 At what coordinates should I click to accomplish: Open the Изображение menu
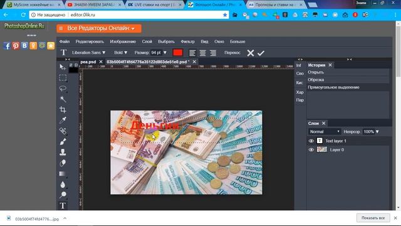[123, 41]
